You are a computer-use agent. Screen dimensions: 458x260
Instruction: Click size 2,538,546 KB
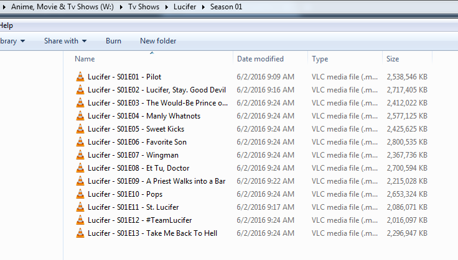407,77
